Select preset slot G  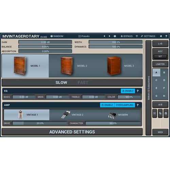point(156,96)
